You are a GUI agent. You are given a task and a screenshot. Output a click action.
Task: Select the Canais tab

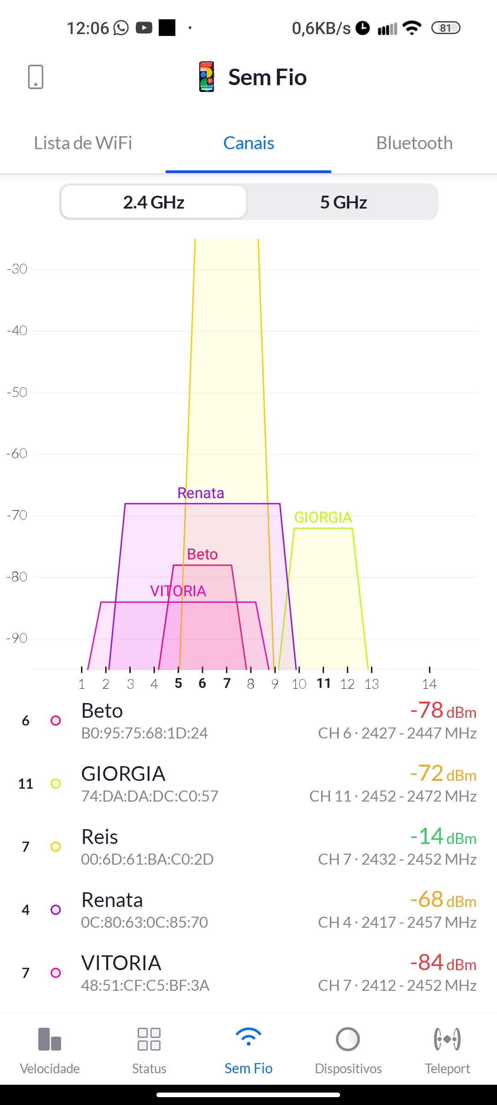click(248, 143)
